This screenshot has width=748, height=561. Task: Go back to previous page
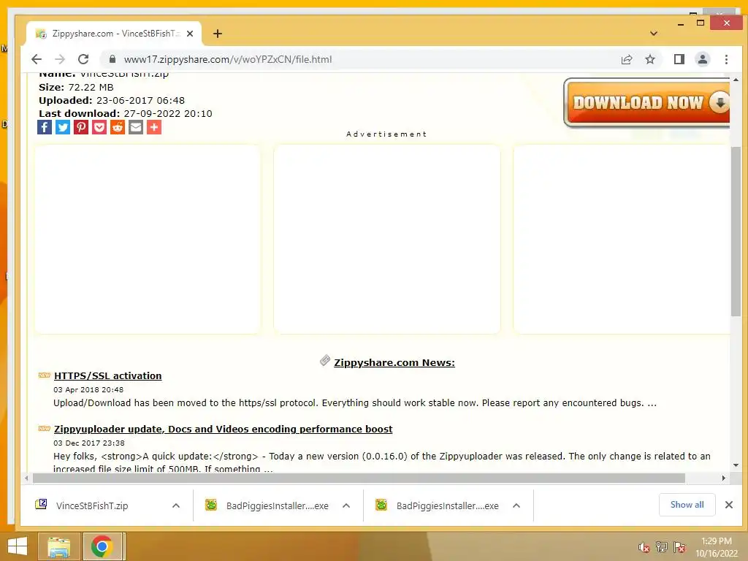[37, 59]
